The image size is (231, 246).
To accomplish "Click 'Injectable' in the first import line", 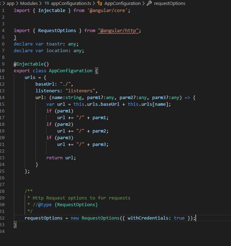I will pyautogui.click(x=51, y=11).
